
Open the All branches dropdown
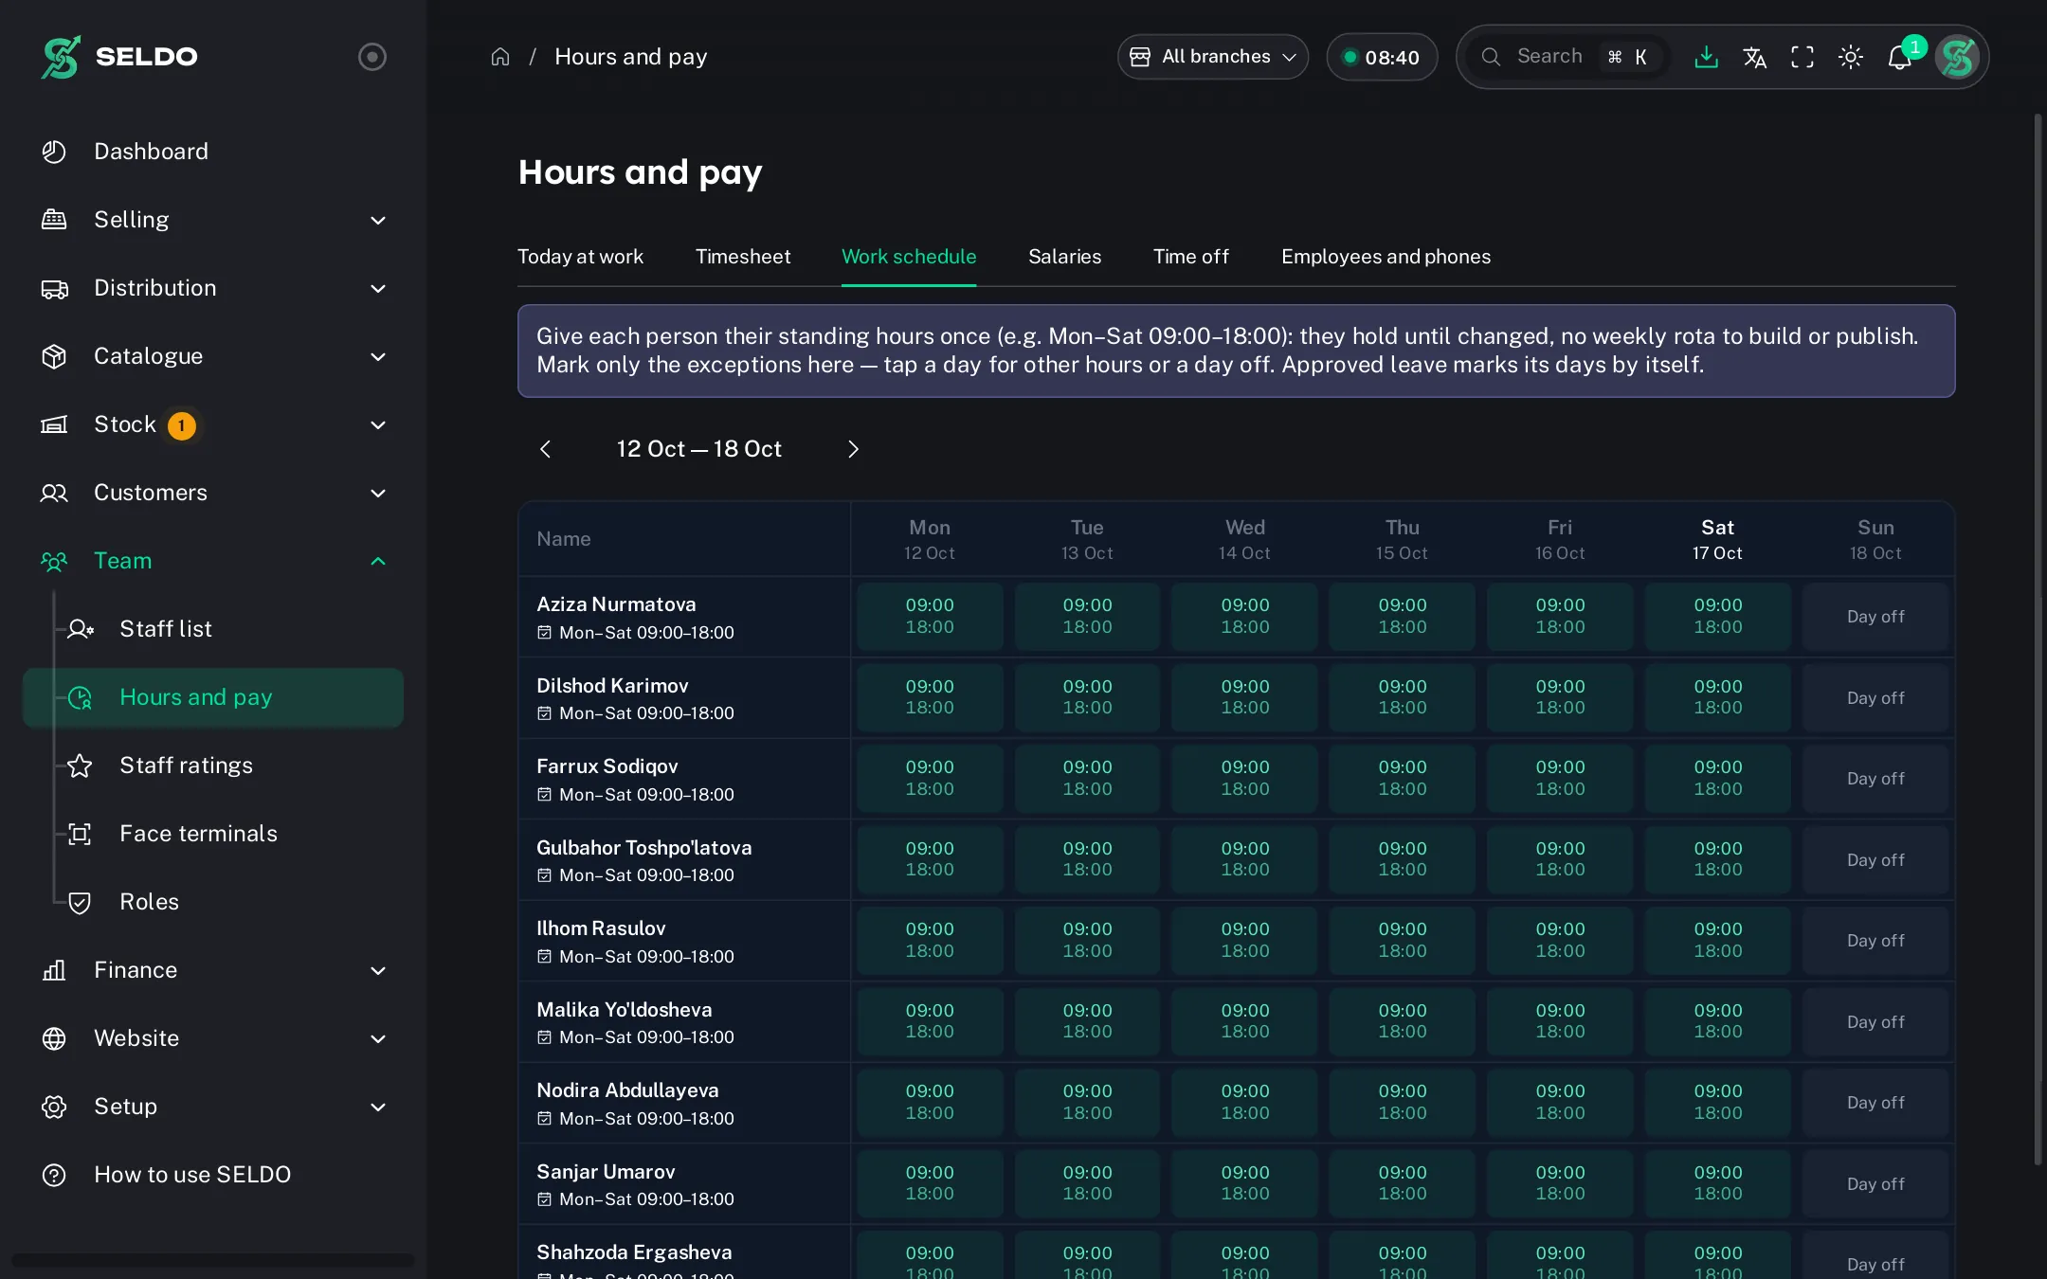[1212, 57]
